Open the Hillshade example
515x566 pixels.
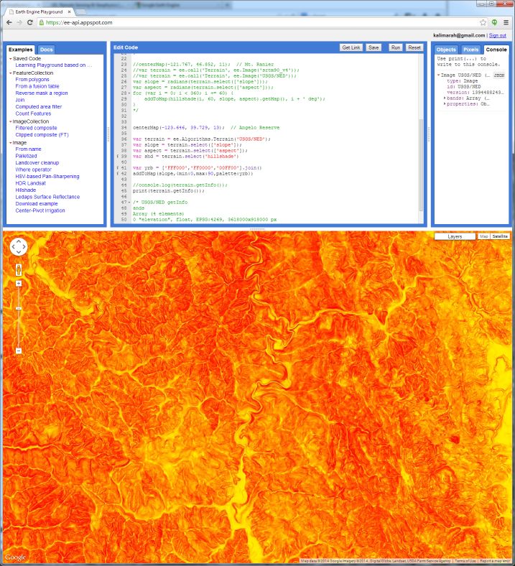click(26, 190)
